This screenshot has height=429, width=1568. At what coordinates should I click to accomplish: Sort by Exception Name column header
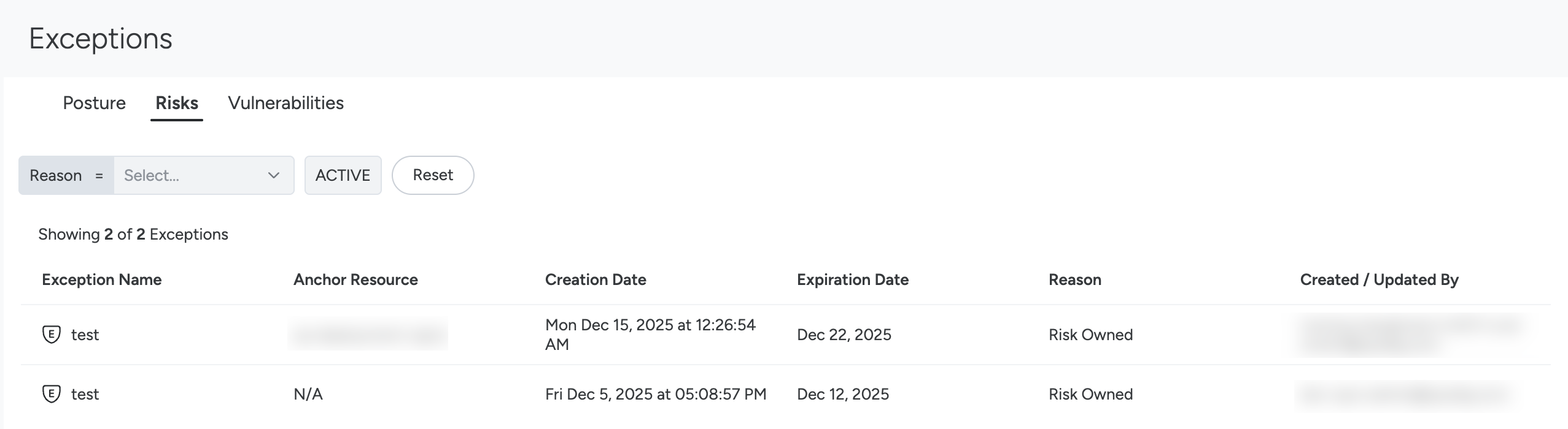pyautogui.click(x=102, y=280)
